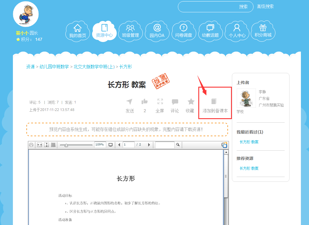This screenshot has width=309, height=225.
Task: Click the user avatar picture
Action: pyautogui.click(x=26, y=14)
